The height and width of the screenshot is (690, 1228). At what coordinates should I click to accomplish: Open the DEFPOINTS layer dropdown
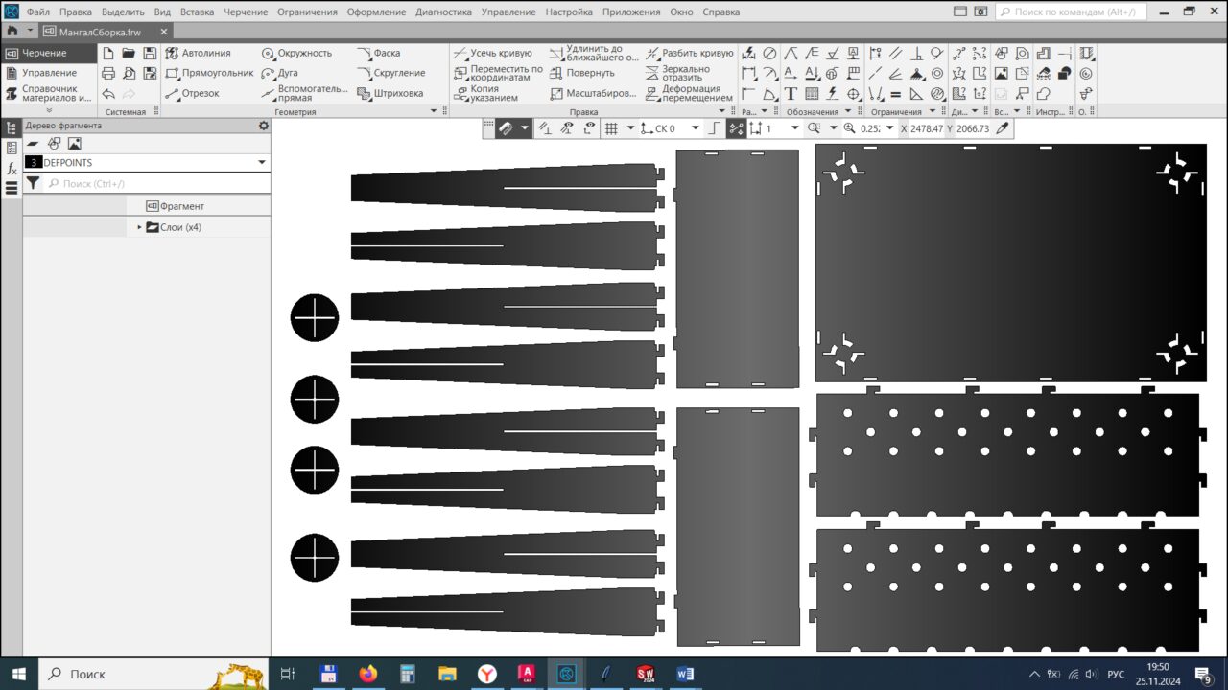tap(262, 163)
